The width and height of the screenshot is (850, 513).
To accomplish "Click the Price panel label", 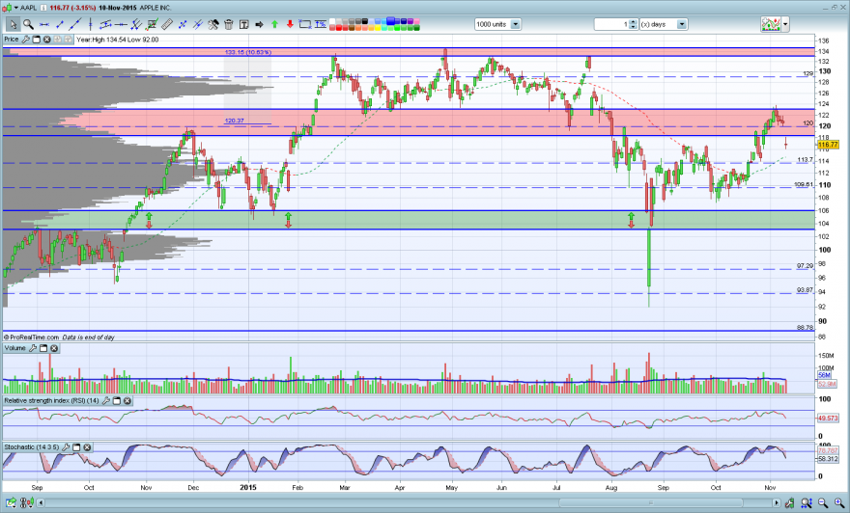I will click(12, 40).
